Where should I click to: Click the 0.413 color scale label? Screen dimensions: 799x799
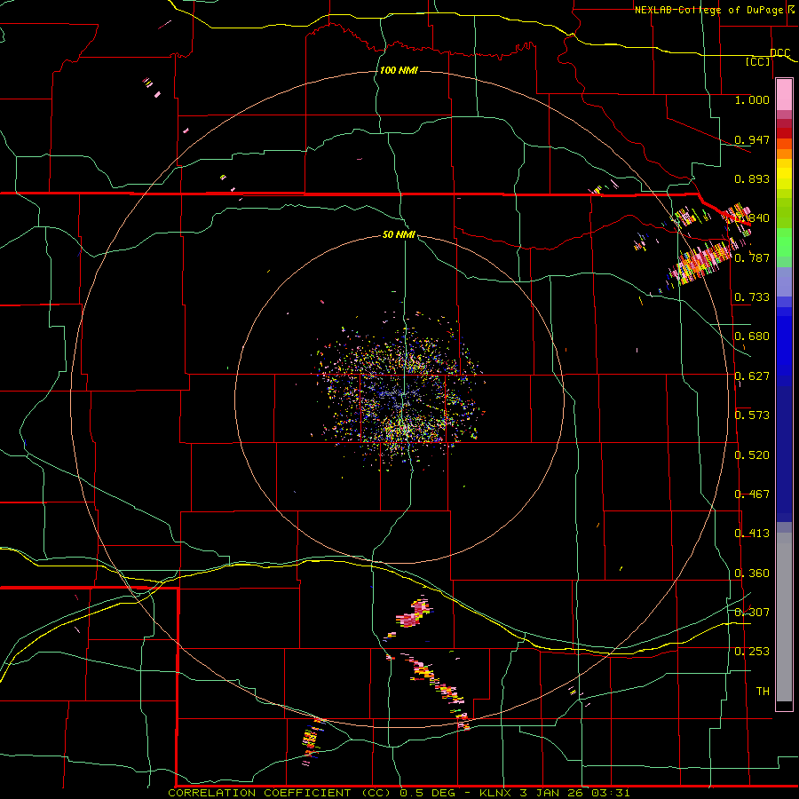[x=752, y=533]
